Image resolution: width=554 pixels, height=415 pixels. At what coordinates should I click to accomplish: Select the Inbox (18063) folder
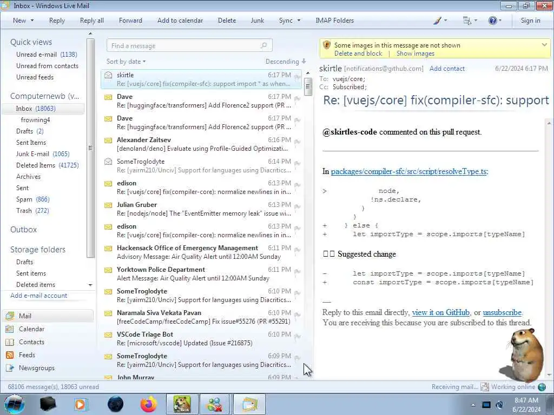pos(43,109)
